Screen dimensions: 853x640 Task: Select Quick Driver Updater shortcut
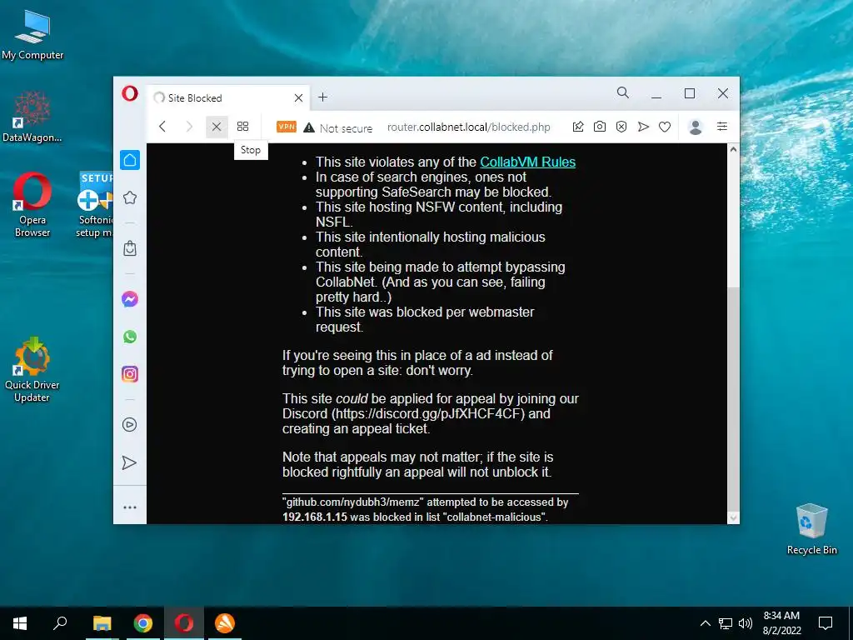click(32, 370)
